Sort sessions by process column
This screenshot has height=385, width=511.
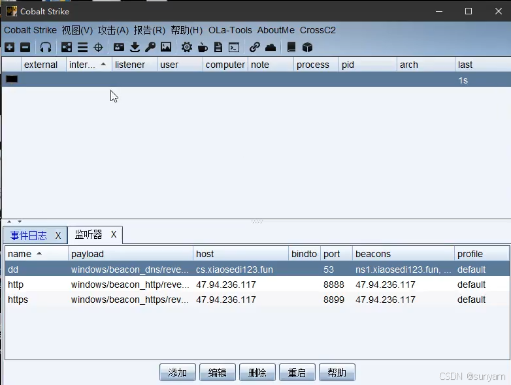(316, 65)
